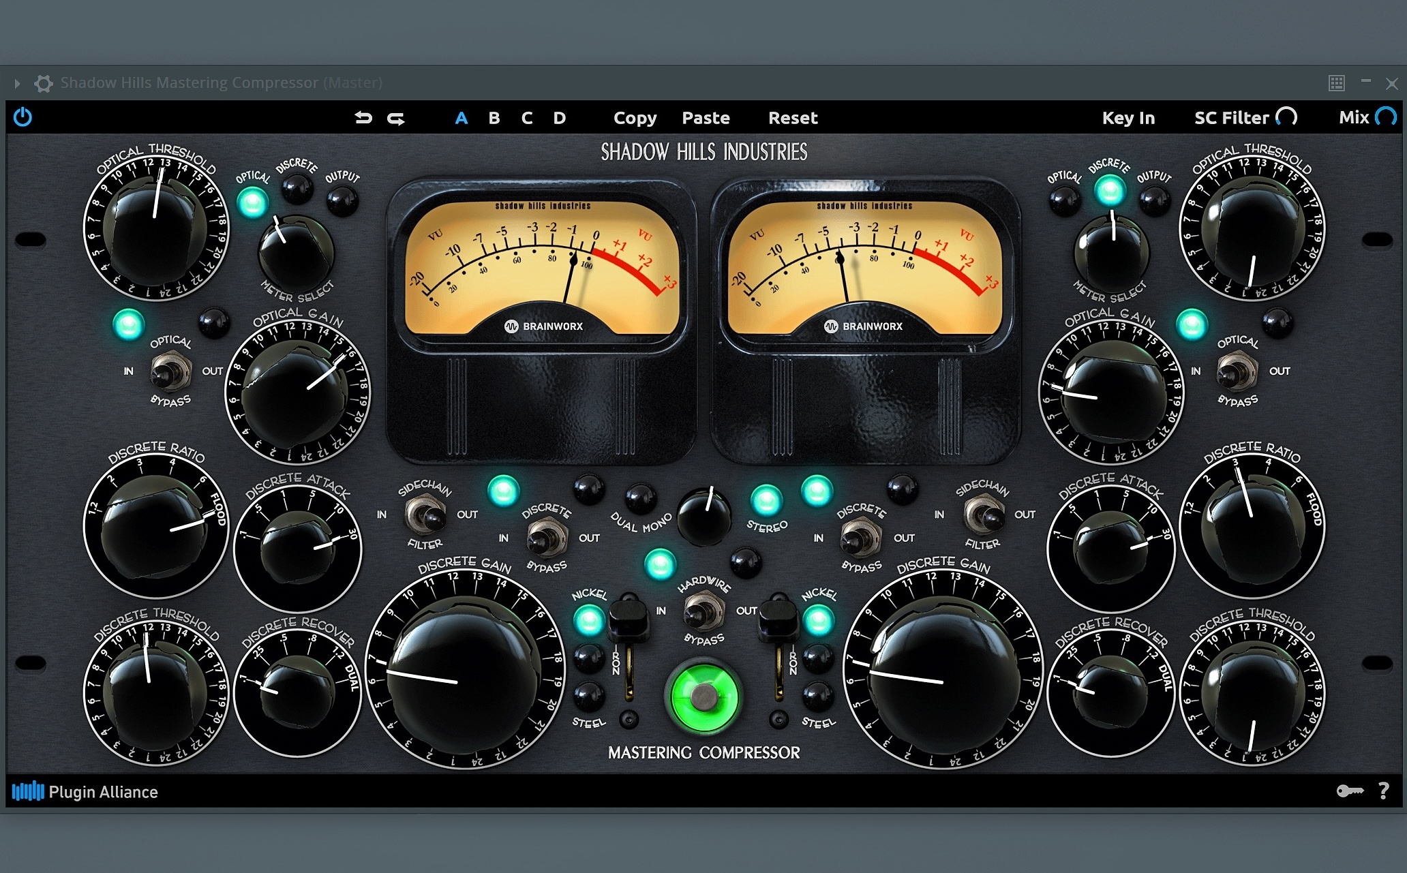The width and height of the screenshot is (1407, 873).
Task: Click the left Optical meter select LED
Action: coord(252,202)
